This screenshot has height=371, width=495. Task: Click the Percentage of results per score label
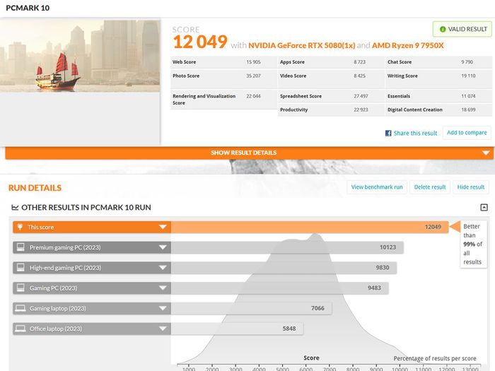[x=435, y=358]
